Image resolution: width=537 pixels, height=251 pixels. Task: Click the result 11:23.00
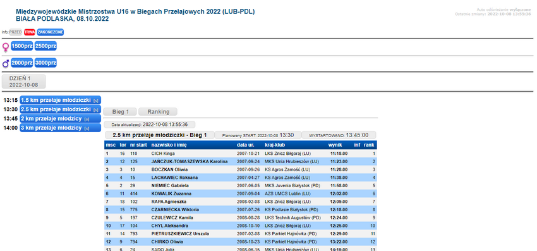pos(339,161)
